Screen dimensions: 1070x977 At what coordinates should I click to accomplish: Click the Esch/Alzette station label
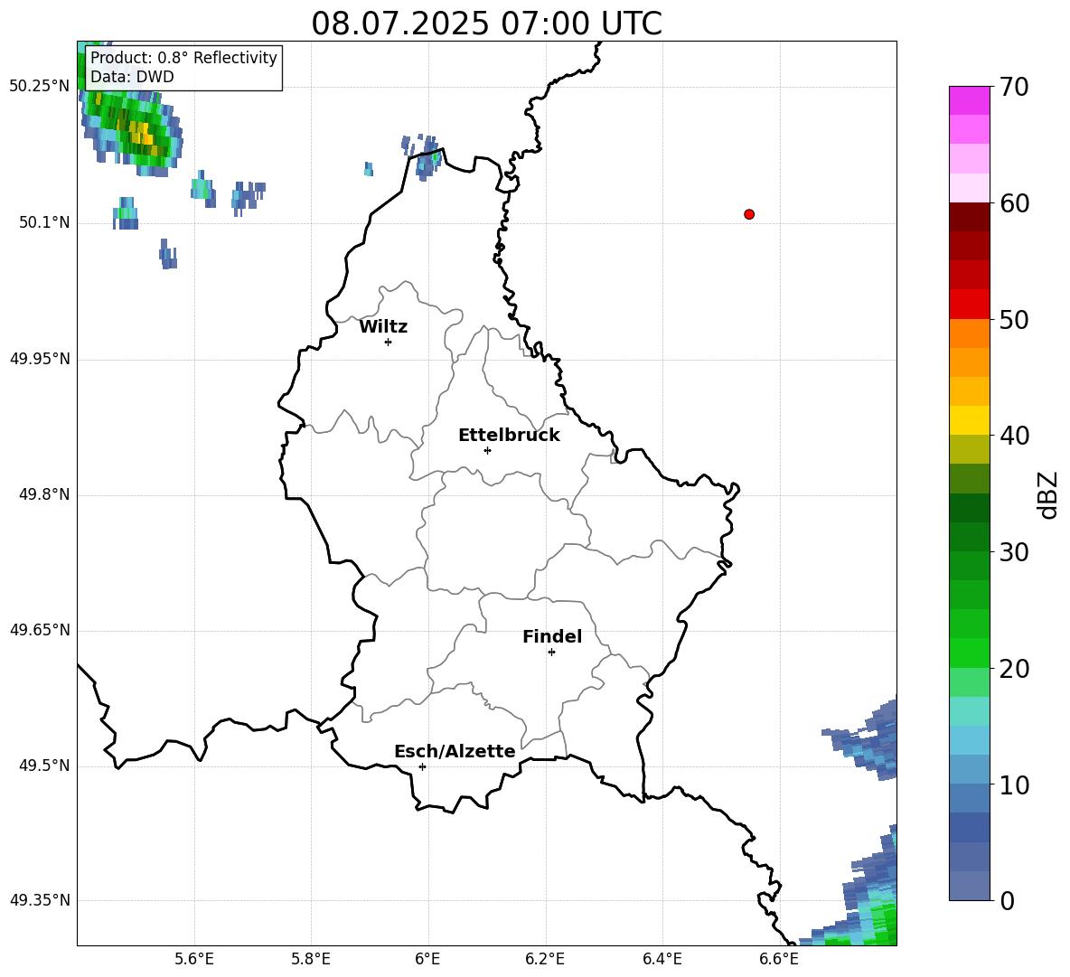coord(455,751)
